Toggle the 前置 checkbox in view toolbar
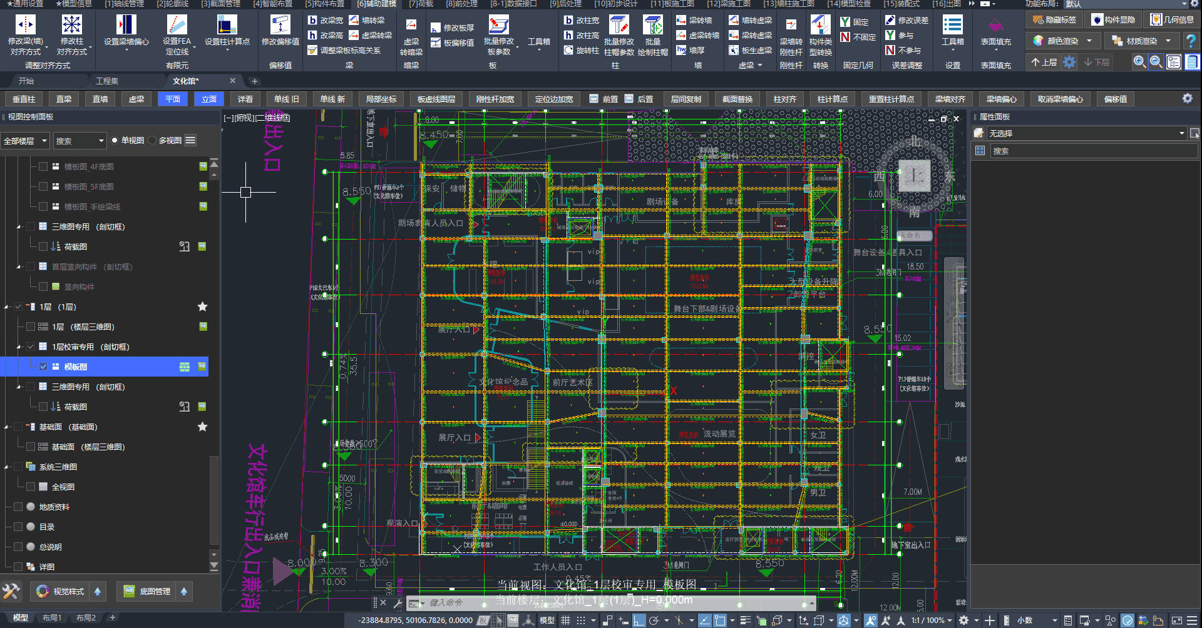The image size is (1202, 628). pos(593,99)
